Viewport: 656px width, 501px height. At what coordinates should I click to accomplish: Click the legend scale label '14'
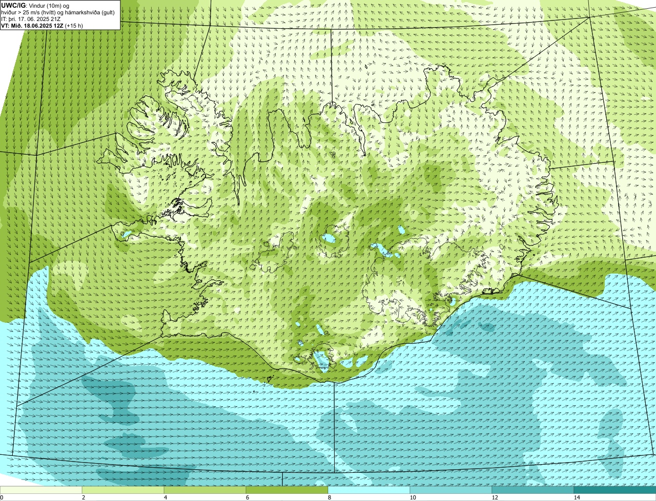[x=577, y=497]
